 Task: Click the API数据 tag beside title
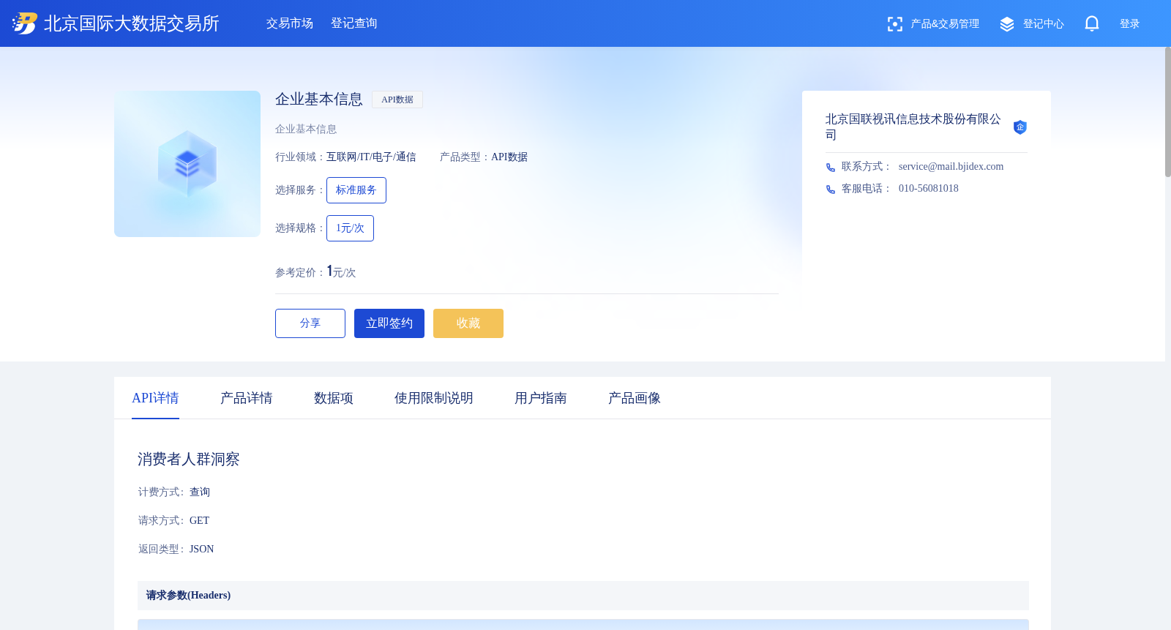click(x=397, y=100)
